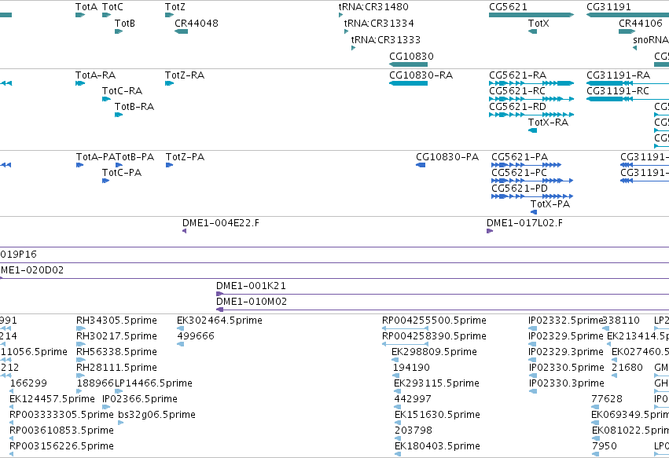Image resolution: width=669 pixels, height=458 pixels.
Task: Click the CG31191 gene label
Action: (608, 7)
